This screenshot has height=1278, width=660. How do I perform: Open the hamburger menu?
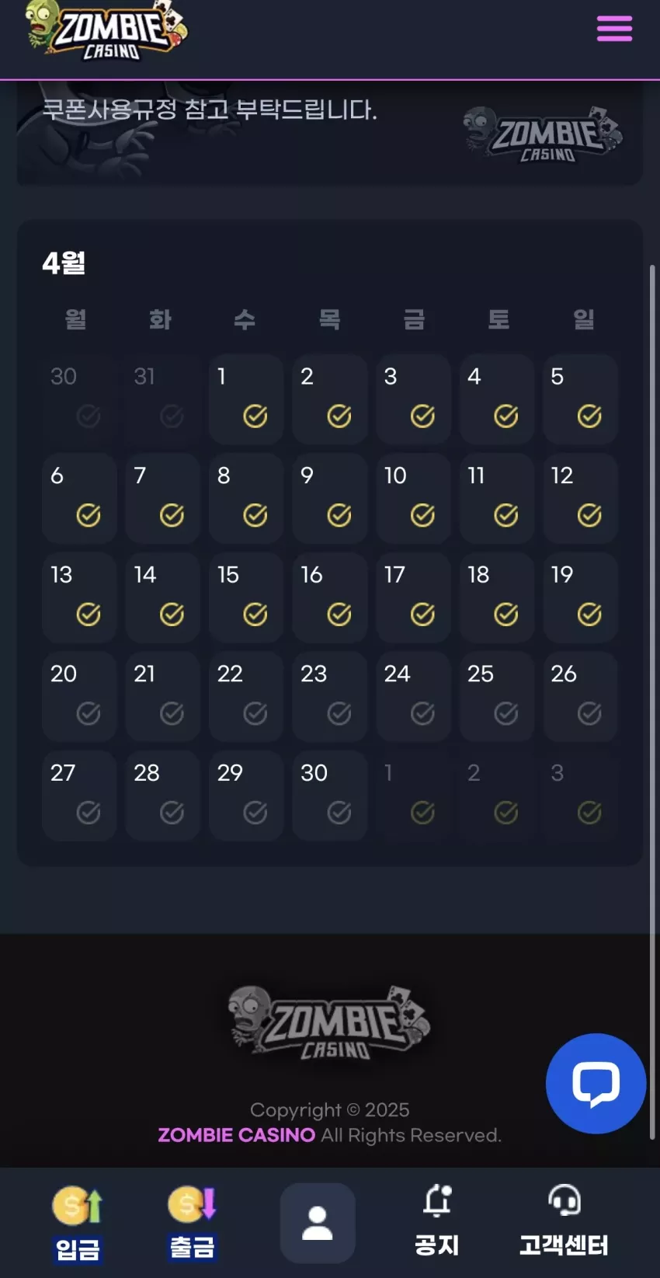pyautogui.click(x=614, y=30)
